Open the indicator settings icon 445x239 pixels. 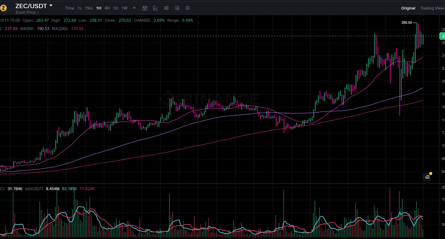(x=177, y=8)
